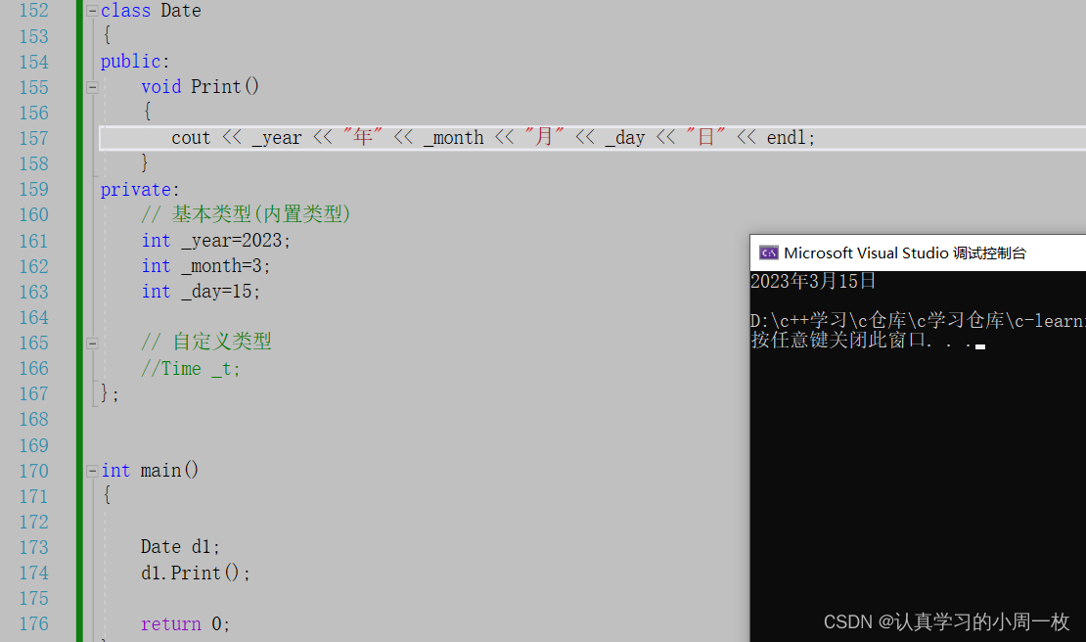Click "int _year=2023;" member line
This screenshot has width=1086, height=642.
tap(216, 241)
